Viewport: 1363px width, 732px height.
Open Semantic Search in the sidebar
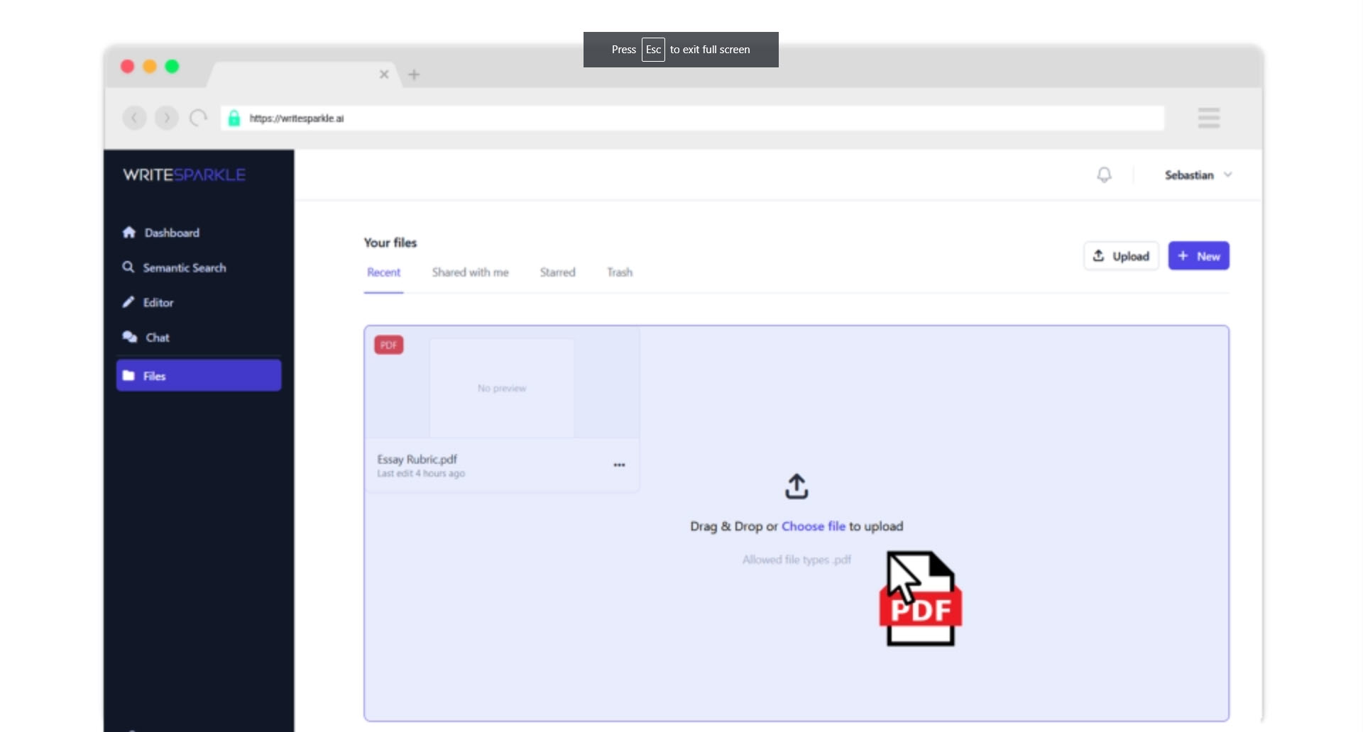coord(184,268)
